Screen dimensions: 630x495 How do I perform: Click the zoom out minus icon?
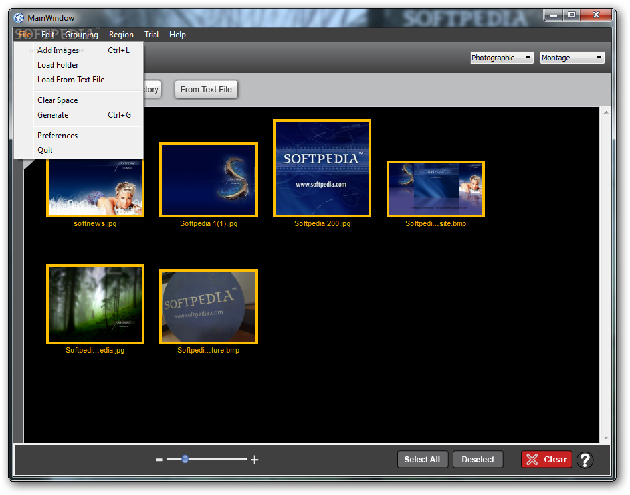click(159, 460)
